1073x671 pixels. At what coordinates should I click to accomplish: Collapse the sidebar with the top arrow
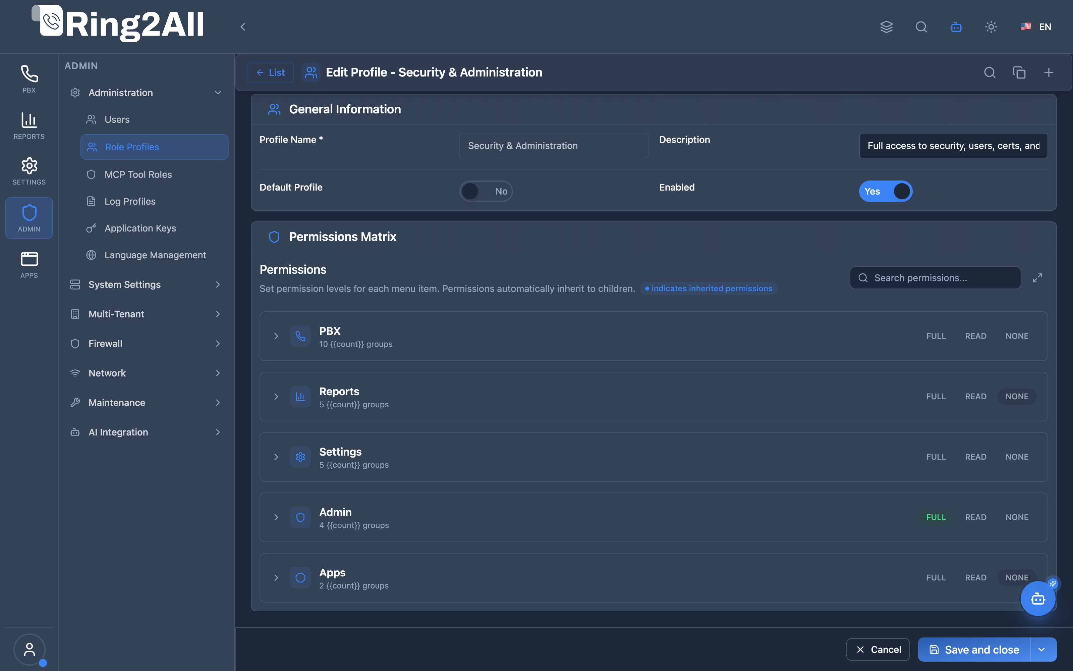[x=242, y=27]
